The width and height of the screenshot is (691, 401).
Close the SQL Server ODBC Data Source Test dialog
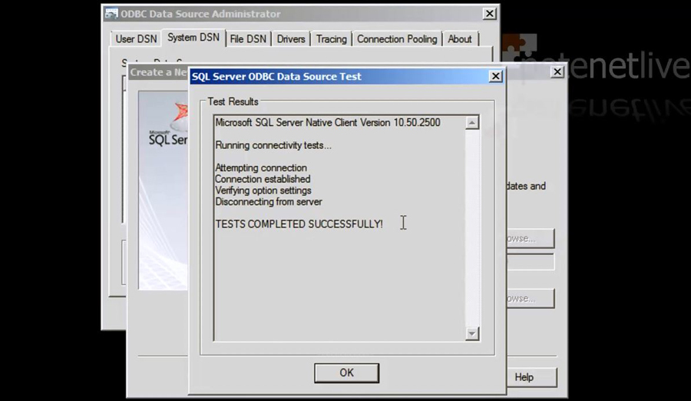[496, 76]
